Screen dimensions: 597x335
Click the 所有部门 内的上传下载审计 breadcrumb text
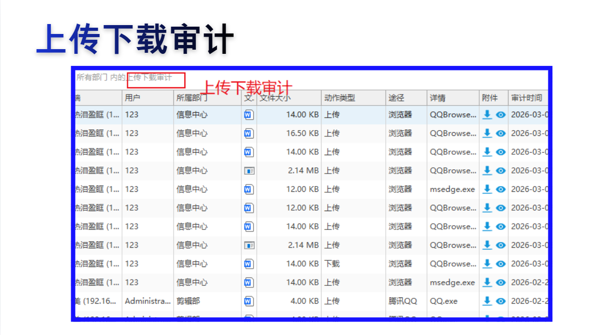(124, 77)
